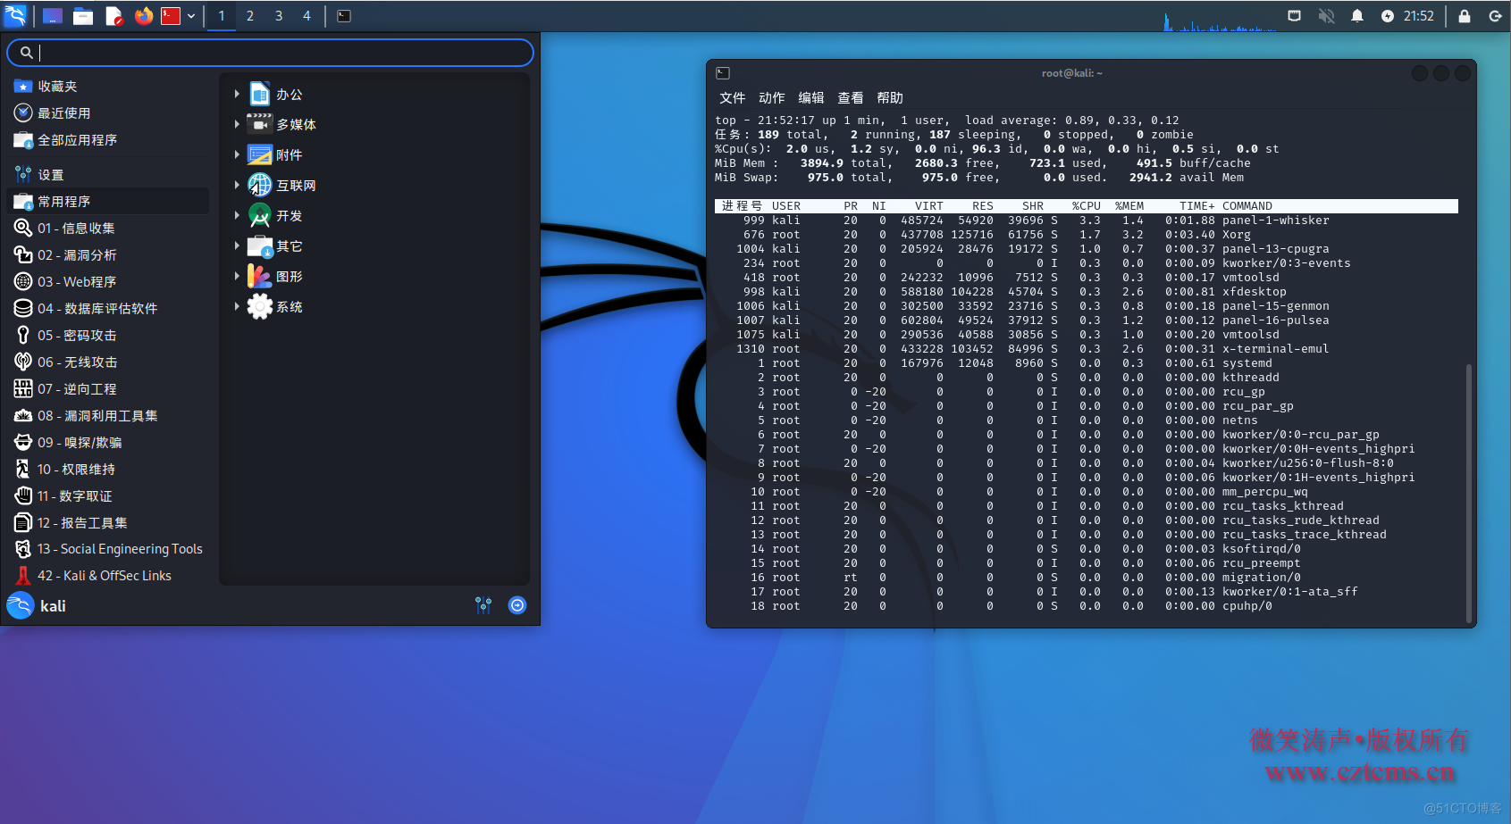The width and height of the screenshot is (1511, 824).
Task: Expand the 多媒体 multimedia submenu arrow
Action: click(237, 124)
